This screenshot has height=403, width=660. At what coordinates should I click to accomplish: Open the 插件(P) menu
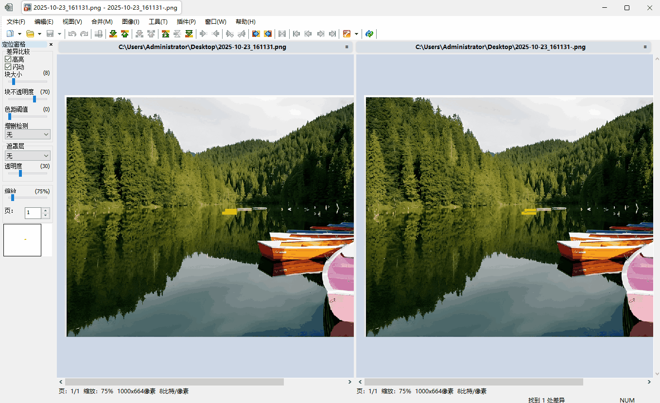(x=186, y=21)
